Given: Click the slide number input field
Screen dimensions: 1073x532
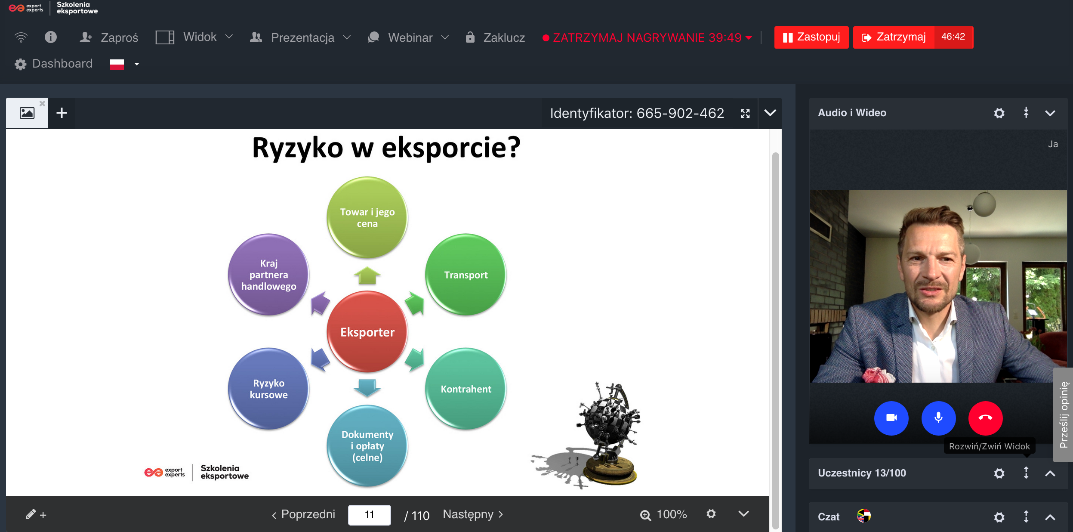Looking at the screenshot, I should pyautogui.click(x=369, y=515).
